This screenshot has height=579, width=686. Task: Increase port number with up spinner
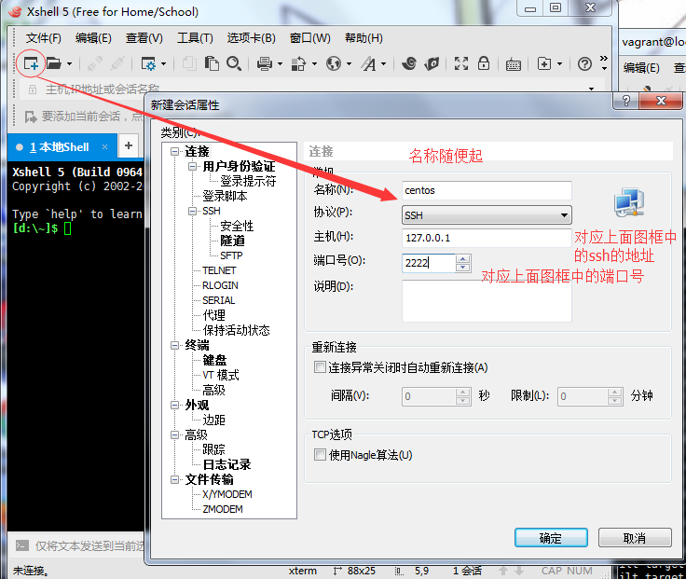click(x=462, y=259)
